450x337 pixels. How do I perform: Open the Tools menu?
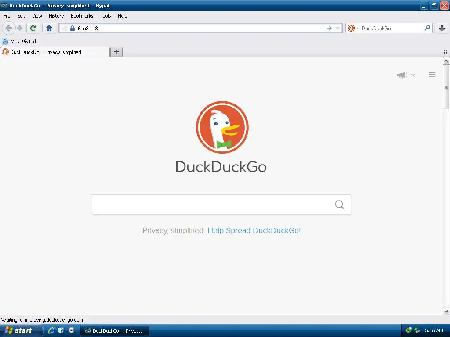(x=105, y=16)
